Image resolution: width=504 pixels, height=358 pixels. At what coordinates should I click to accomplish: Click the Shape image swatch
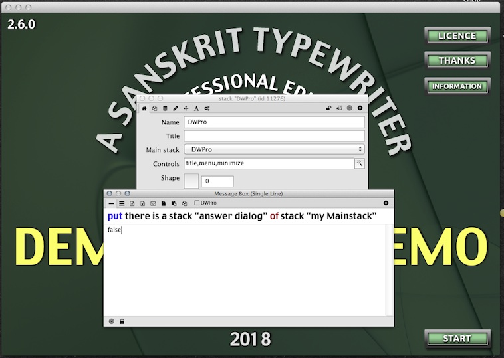coord(191,181)
